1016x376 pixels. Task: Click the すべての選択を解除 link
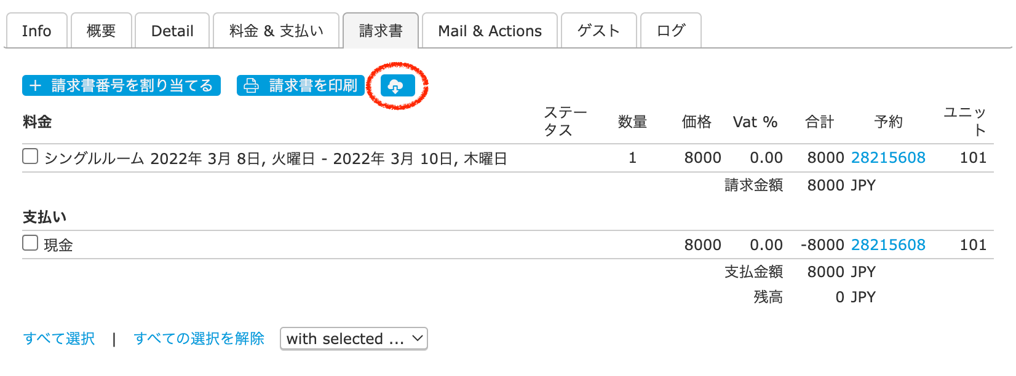[199, 339]
